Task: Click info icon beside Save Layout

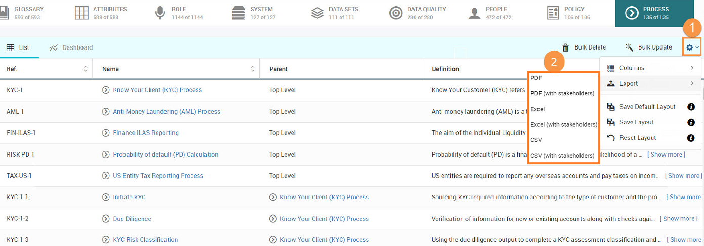Action: 691,122
